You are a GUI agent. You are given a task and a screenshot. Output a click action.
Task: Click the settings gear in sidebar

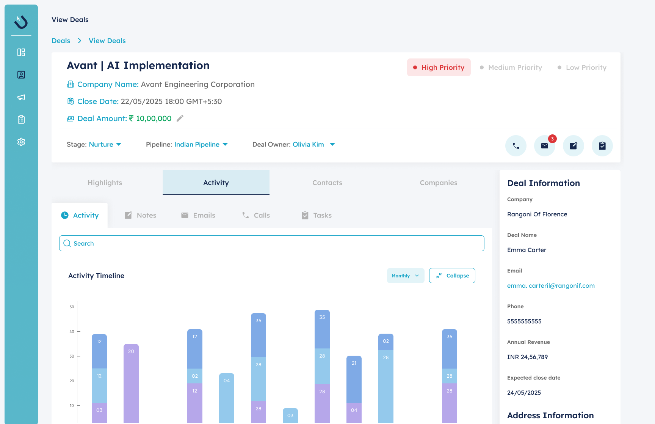21,142
